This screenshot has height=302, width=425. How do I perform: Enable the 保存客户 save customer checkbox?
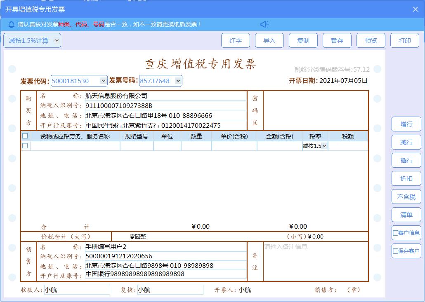[x=395, y=251]
